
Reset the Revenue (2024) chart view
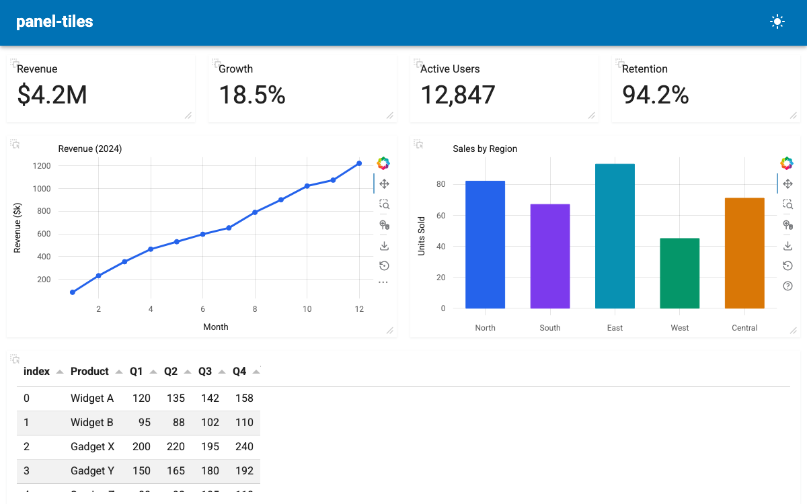(384, 265)
